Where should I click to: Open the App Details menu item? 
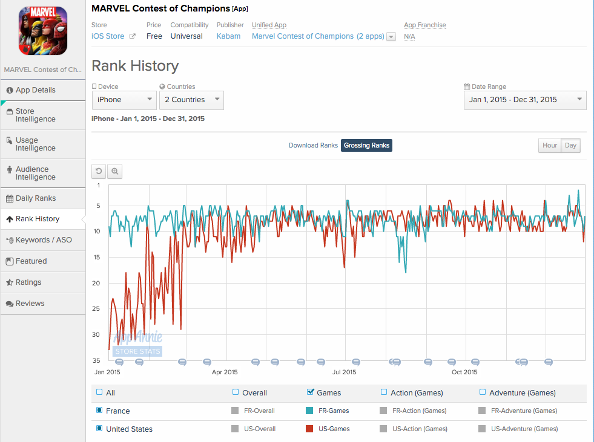click(43, 91)
